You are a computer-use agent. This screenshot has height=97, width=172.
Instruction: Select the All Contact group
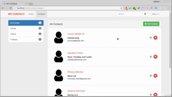click(26, 23)
